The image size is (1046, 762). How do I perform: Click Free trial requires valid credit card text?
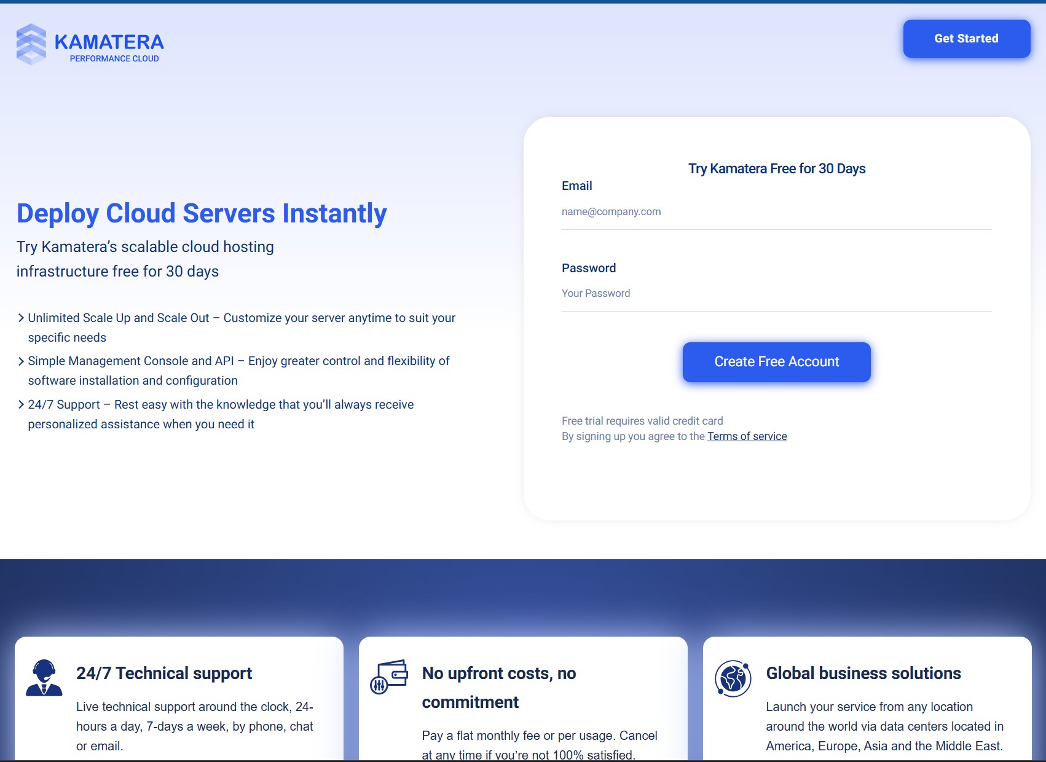tap(642, 421)
